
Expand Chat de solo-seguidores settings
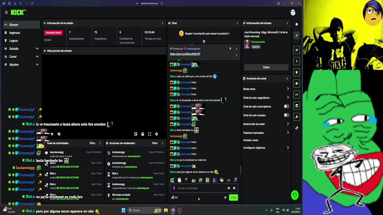[x=266, y=98]
